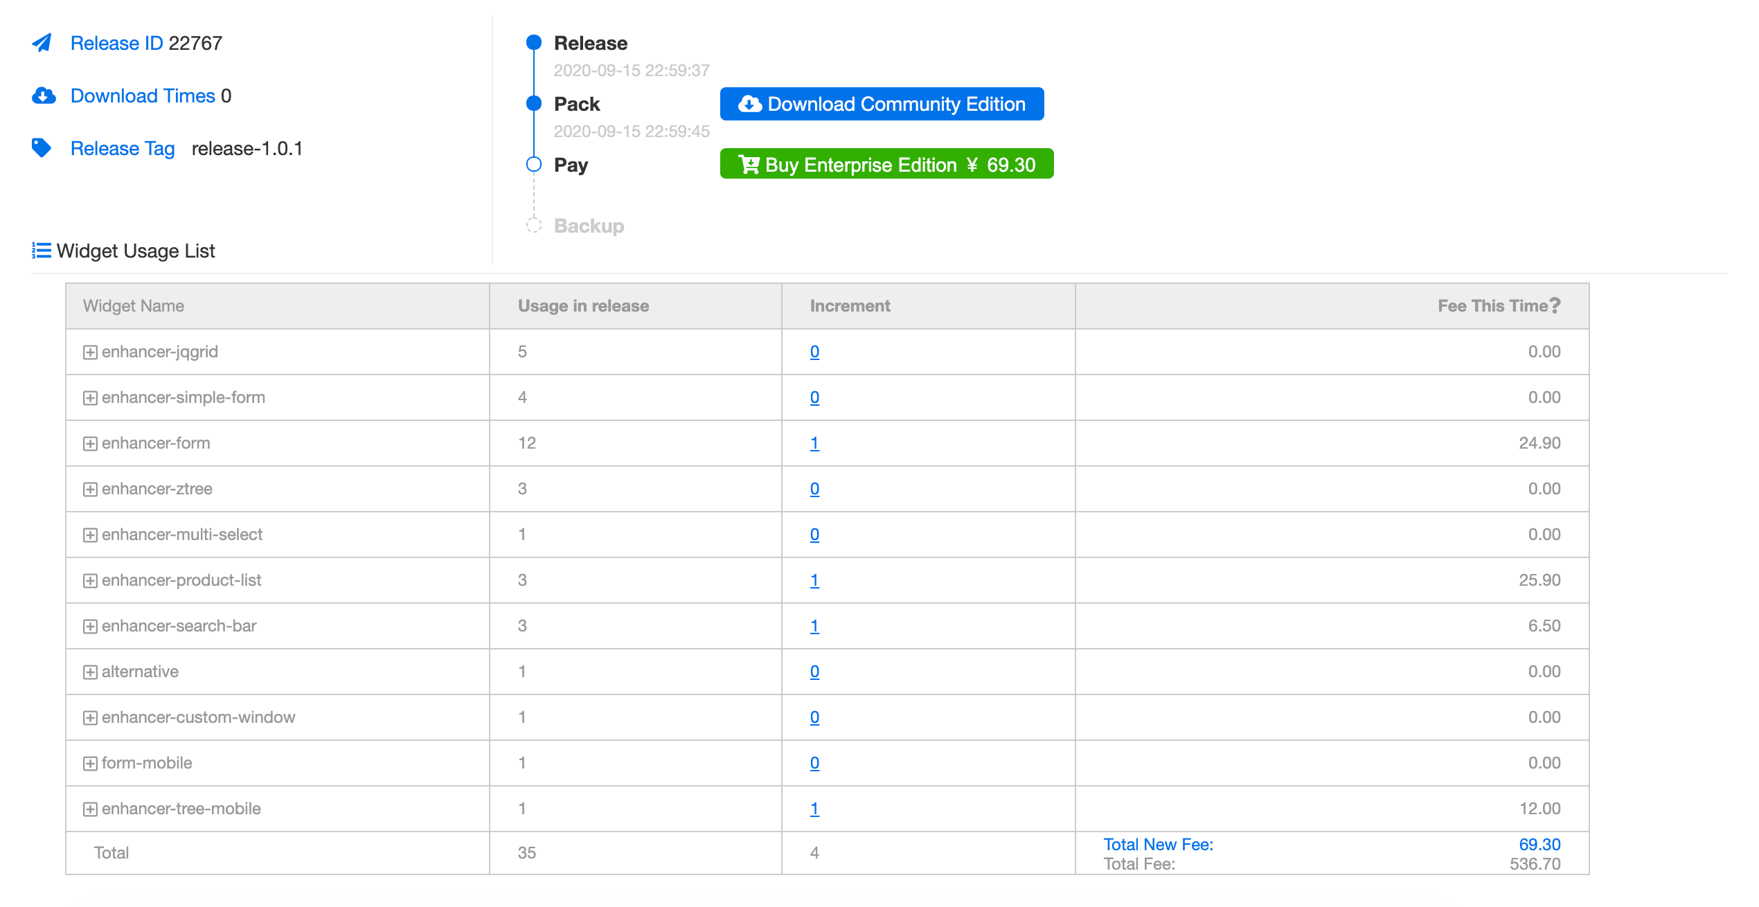Viewport: 1759px width, 907px height.
Task: Expand the enhancer-search-bar row
Action: 90,627
